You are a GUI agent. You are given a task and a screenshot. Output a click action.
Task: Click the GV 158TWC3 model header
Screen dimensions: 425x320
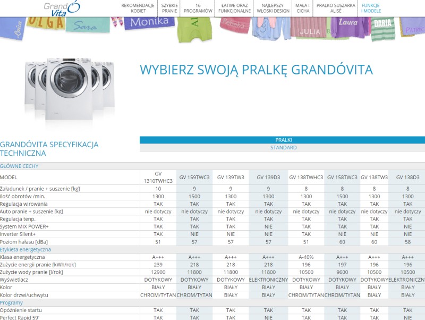click(342, 178)
